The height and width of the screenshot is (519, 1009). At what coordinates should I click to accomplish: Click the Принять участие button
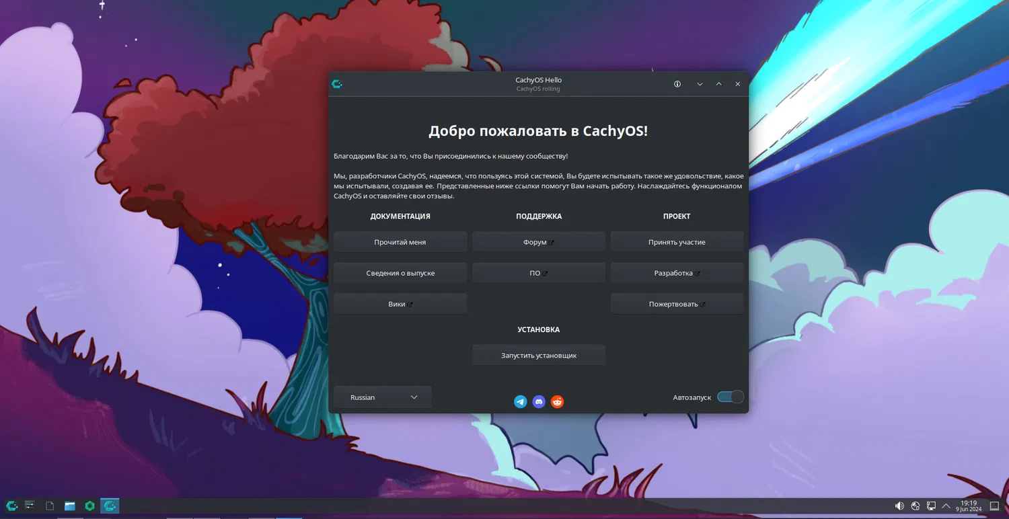677,242
